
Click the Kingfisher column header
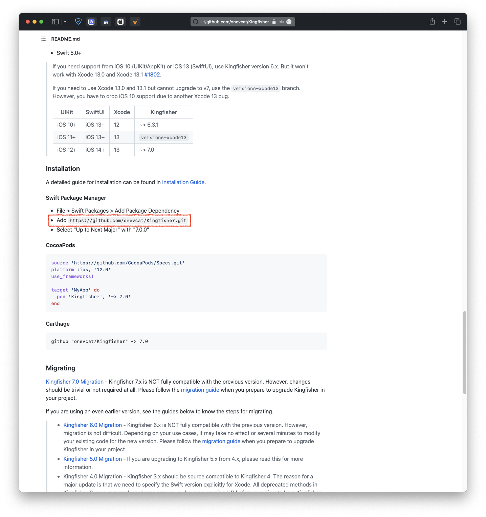pos(164,112)
